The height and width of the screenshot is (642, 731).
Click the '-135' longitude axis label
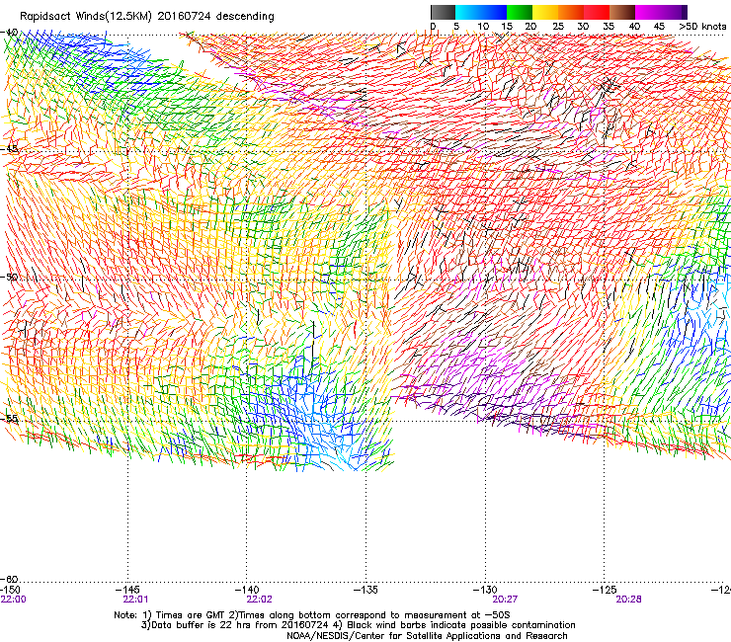coord(365,590)
